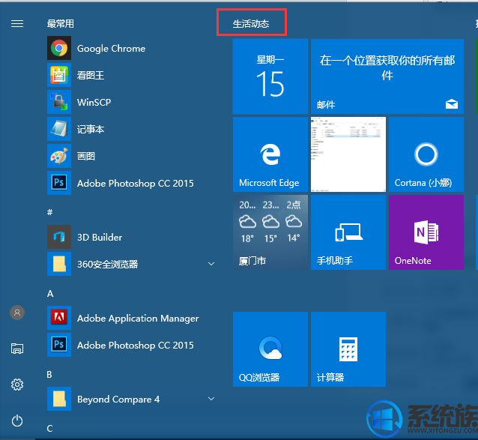The height and width of the screenshot is (440, 478).
Task: Expand the Beyond Compare 4 folder chevron
Action: 211,399
